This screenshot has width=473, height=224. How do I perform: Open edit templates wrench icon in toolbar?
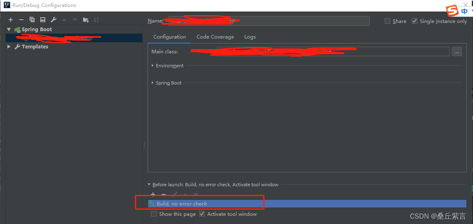53,20
